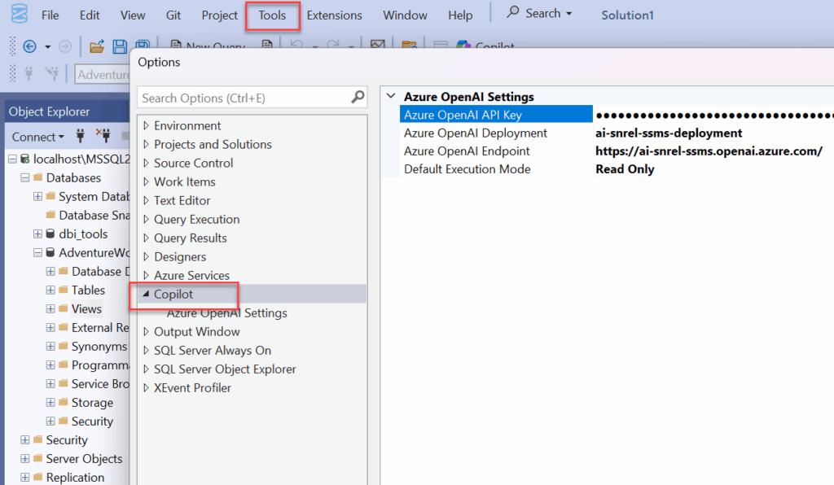This screenshot has width=834, height=485.
Task: Select the Azure OpenAI Deployment property row
Action: tap(496, 133)
